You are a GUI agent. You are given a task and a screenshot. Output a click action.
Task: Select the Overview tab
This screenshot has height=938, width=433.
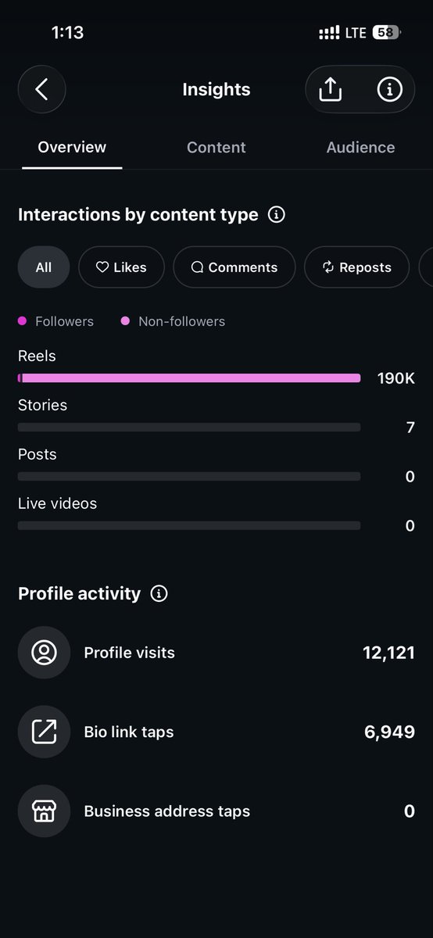tap(72, 147)
